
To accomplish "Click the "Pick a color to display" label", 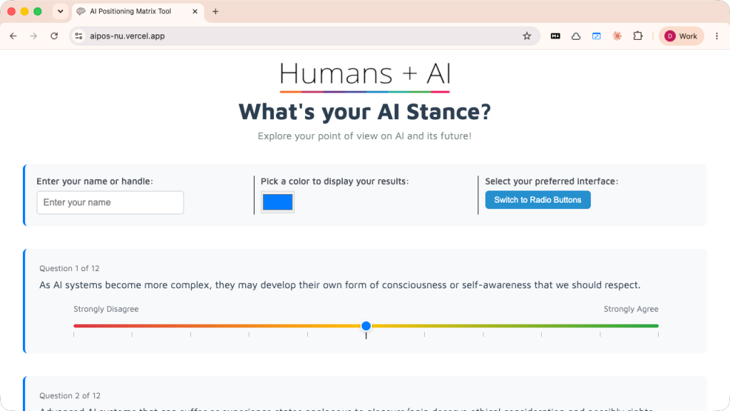I will click(334, 181).
